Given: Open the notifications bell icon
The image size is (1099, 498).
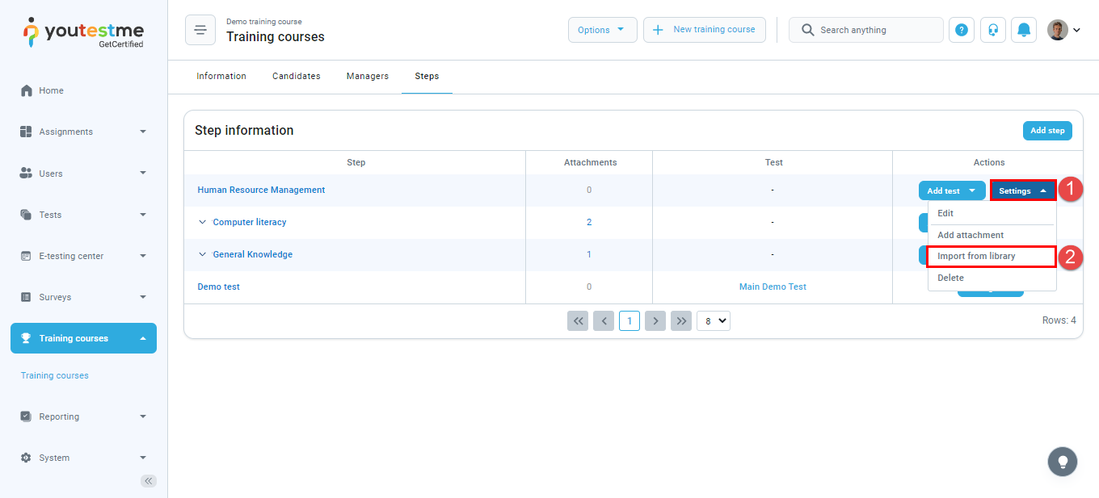Looking at the screenshot, I should 1024,30.
